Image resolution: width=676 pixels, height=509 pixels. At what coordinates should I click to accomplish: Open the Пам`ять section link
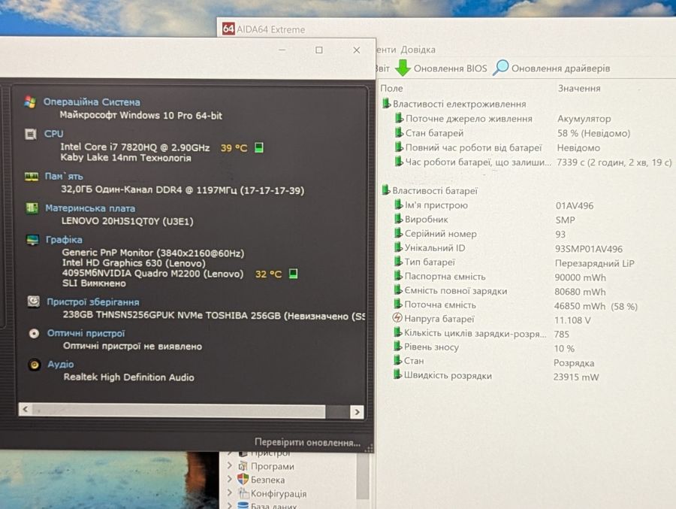(64, 176)
